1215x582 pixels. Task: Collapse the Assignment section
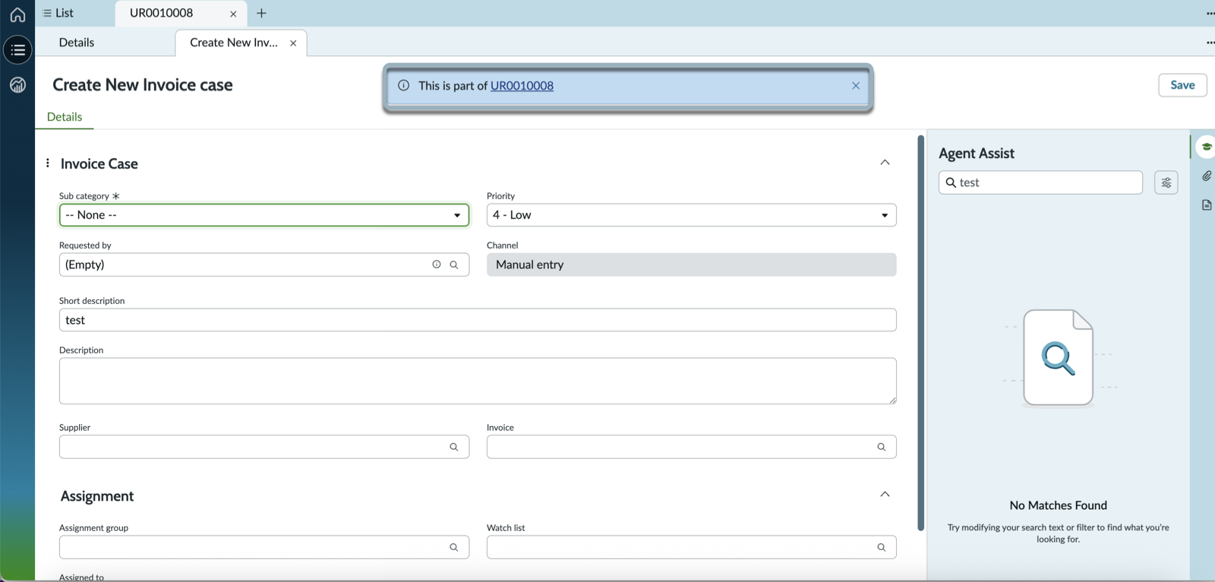tap(885, 495)
